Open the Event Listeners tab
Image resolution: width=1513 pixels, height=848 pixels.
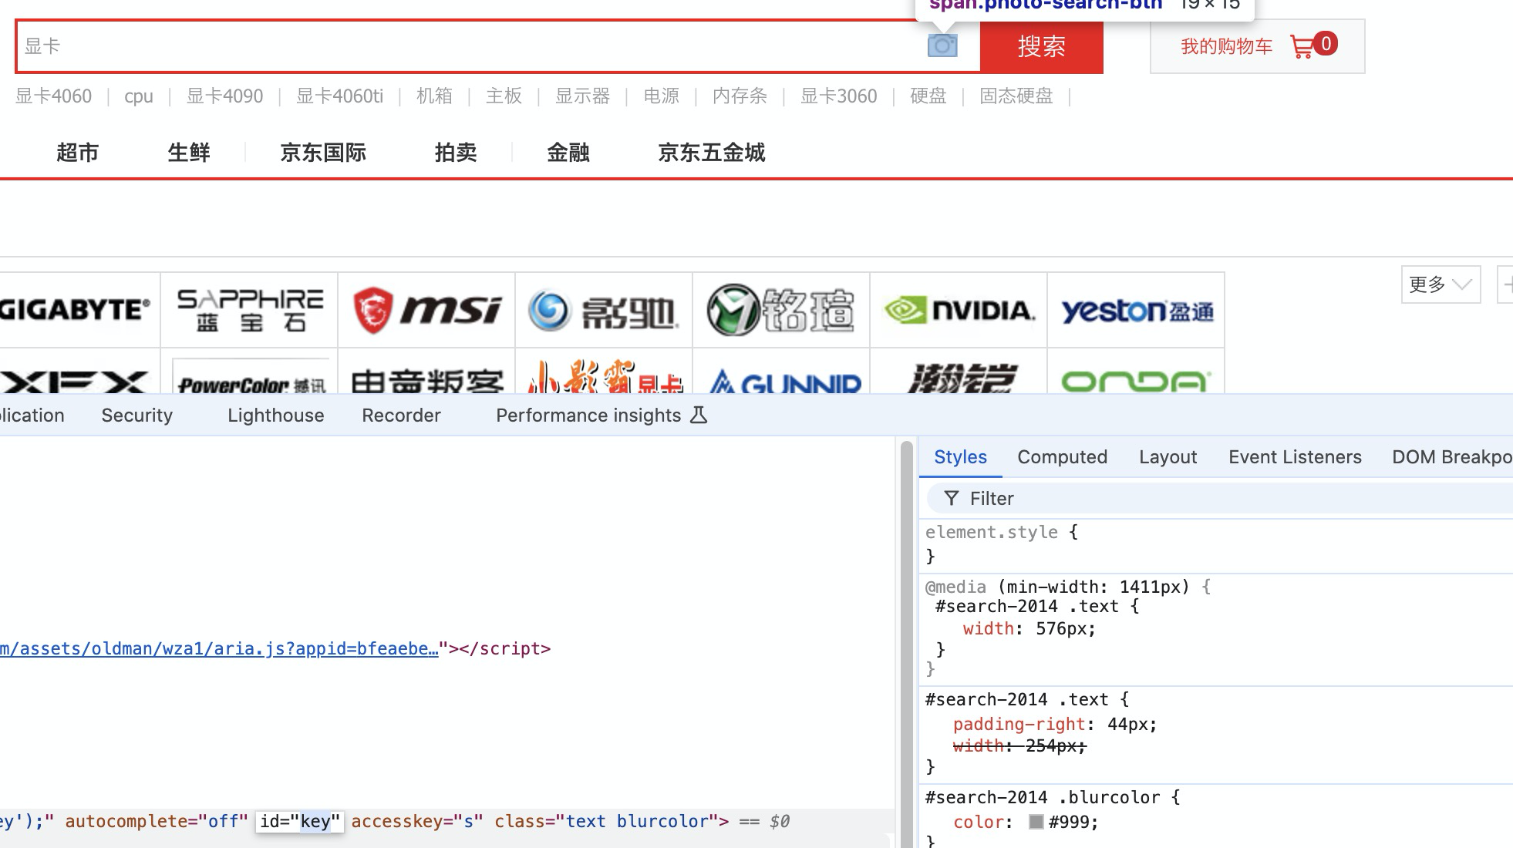(x=1295, y=457)
